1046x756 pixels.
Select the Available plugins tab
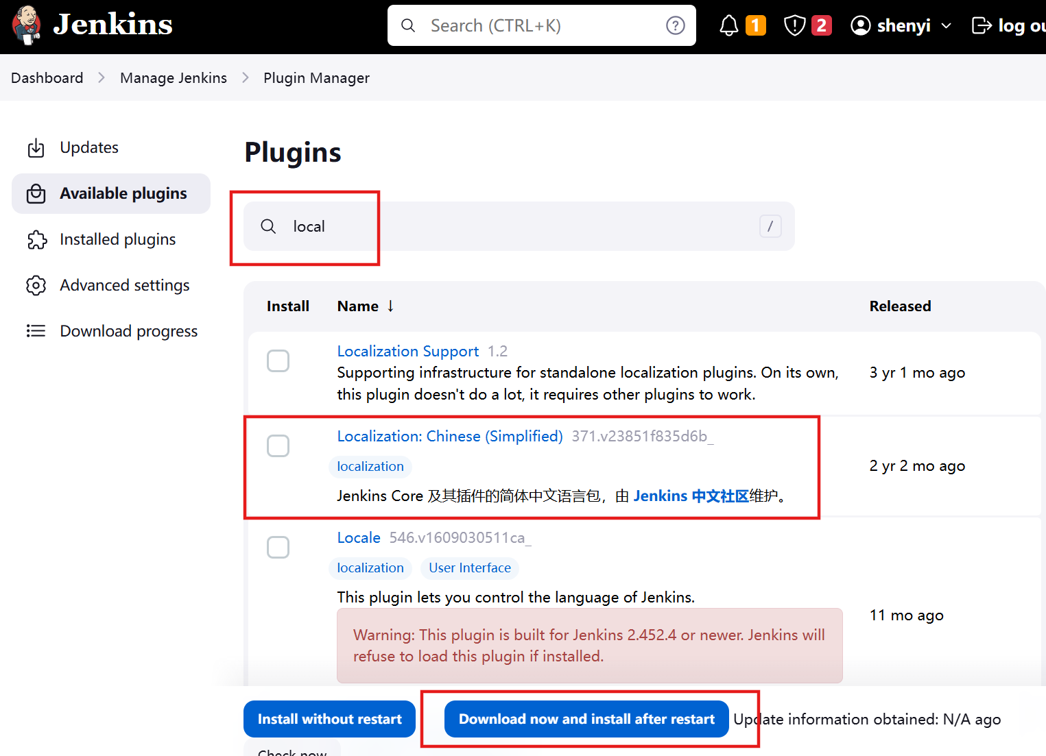(x=111, y=193)
